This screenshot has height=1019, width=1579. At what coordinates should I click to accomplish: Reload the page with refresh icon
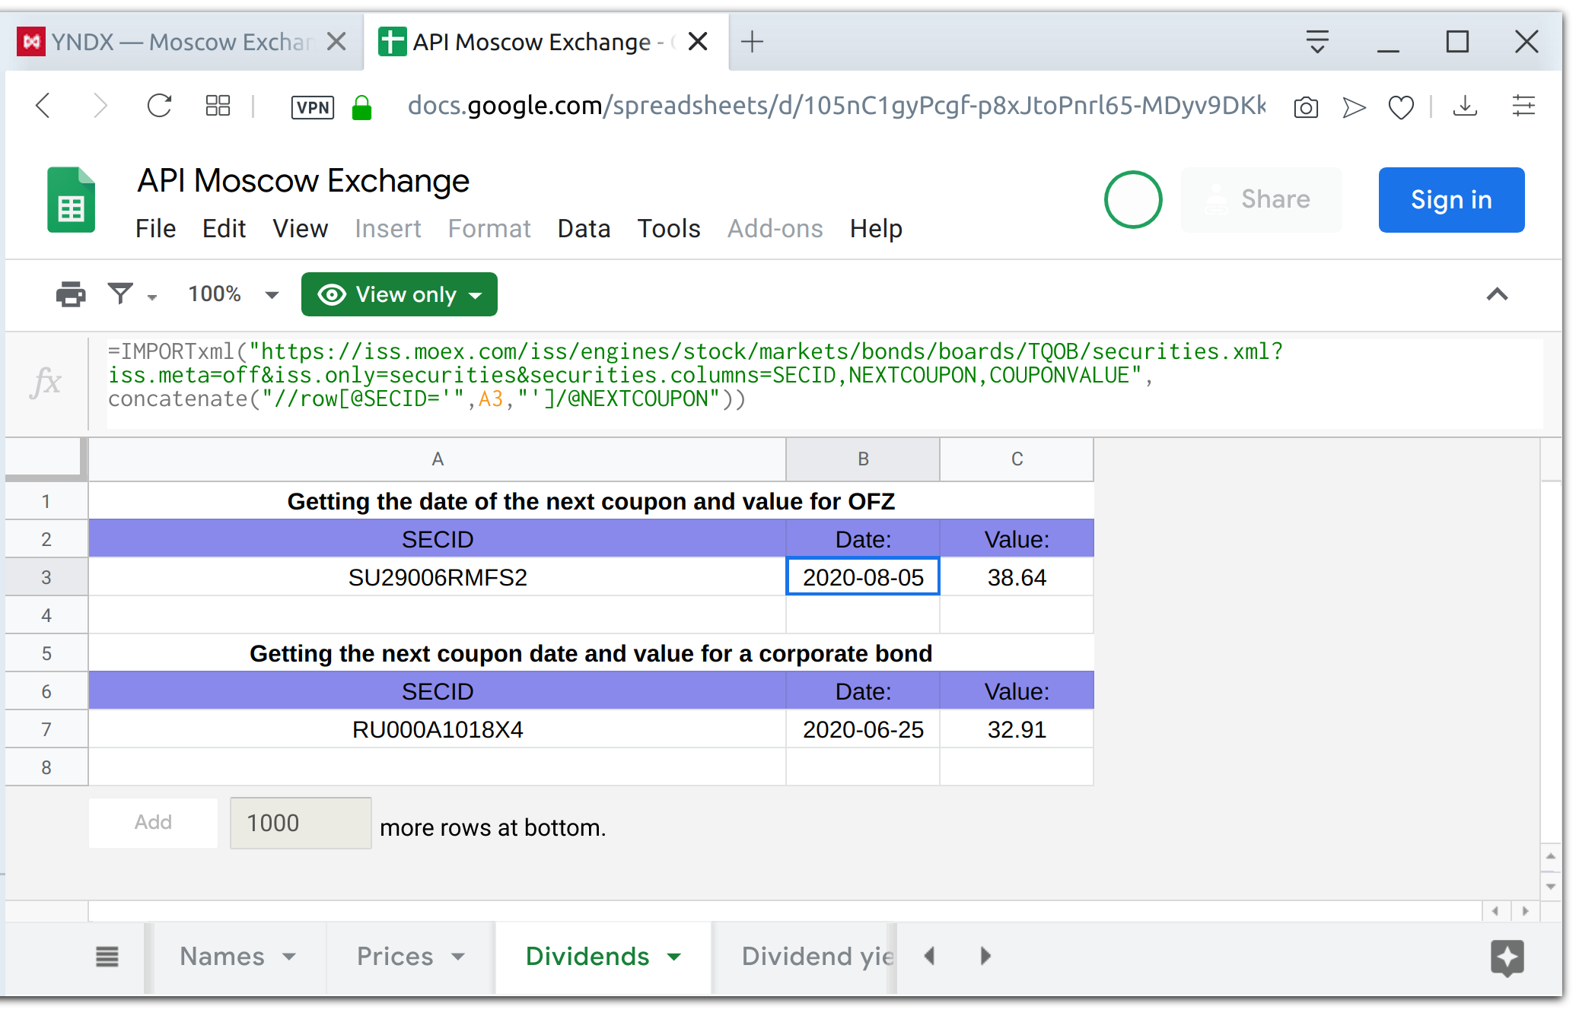coord(159,106)
